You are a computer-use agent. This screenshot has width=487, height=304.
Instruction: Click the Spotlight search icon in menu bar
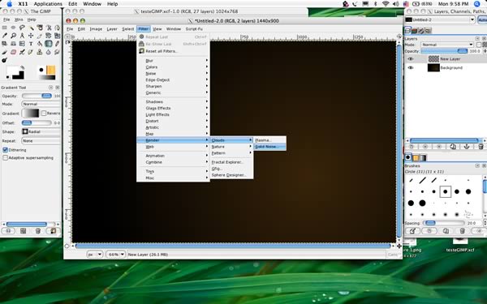477,4
